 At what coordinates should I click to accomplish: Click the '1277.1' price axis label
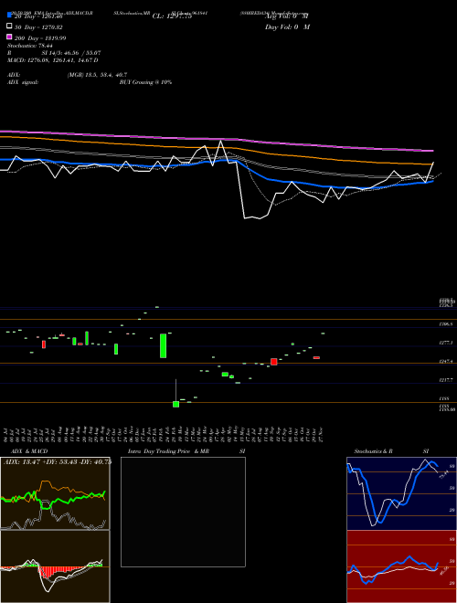(446, 343)
